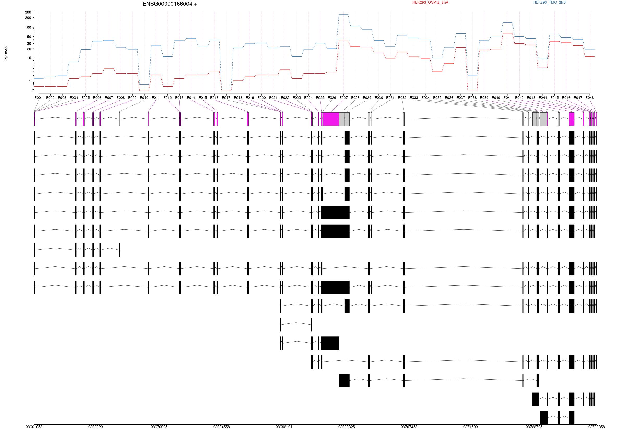
Task: Select the HEK293_OSMI2_2hA legend label
Action: 430,2
